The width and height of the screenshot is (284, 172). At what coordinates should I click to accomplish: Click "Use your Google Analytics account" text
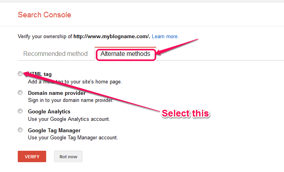(x=69, y=119)
